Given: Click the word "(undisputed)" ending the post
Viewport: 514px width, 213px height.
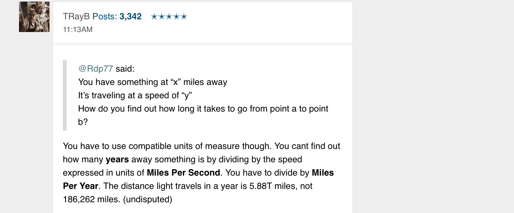Looking at the screenshot, I should (x=148, y=199).
